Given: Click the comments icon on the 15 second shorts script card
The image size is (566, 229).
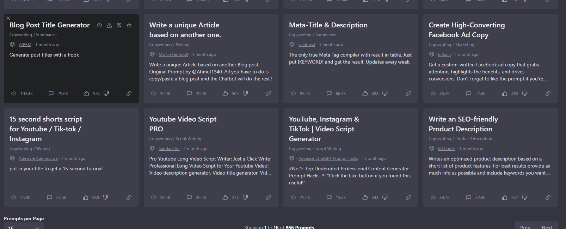Looking at the screenshot, I should [50, 197].
